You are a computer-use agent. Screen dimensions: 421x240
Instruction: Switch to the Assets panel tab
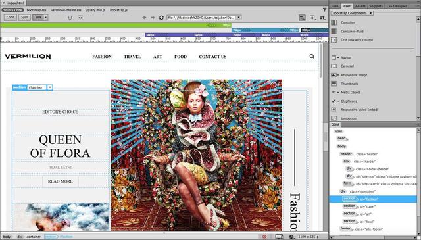pos(360,6)
